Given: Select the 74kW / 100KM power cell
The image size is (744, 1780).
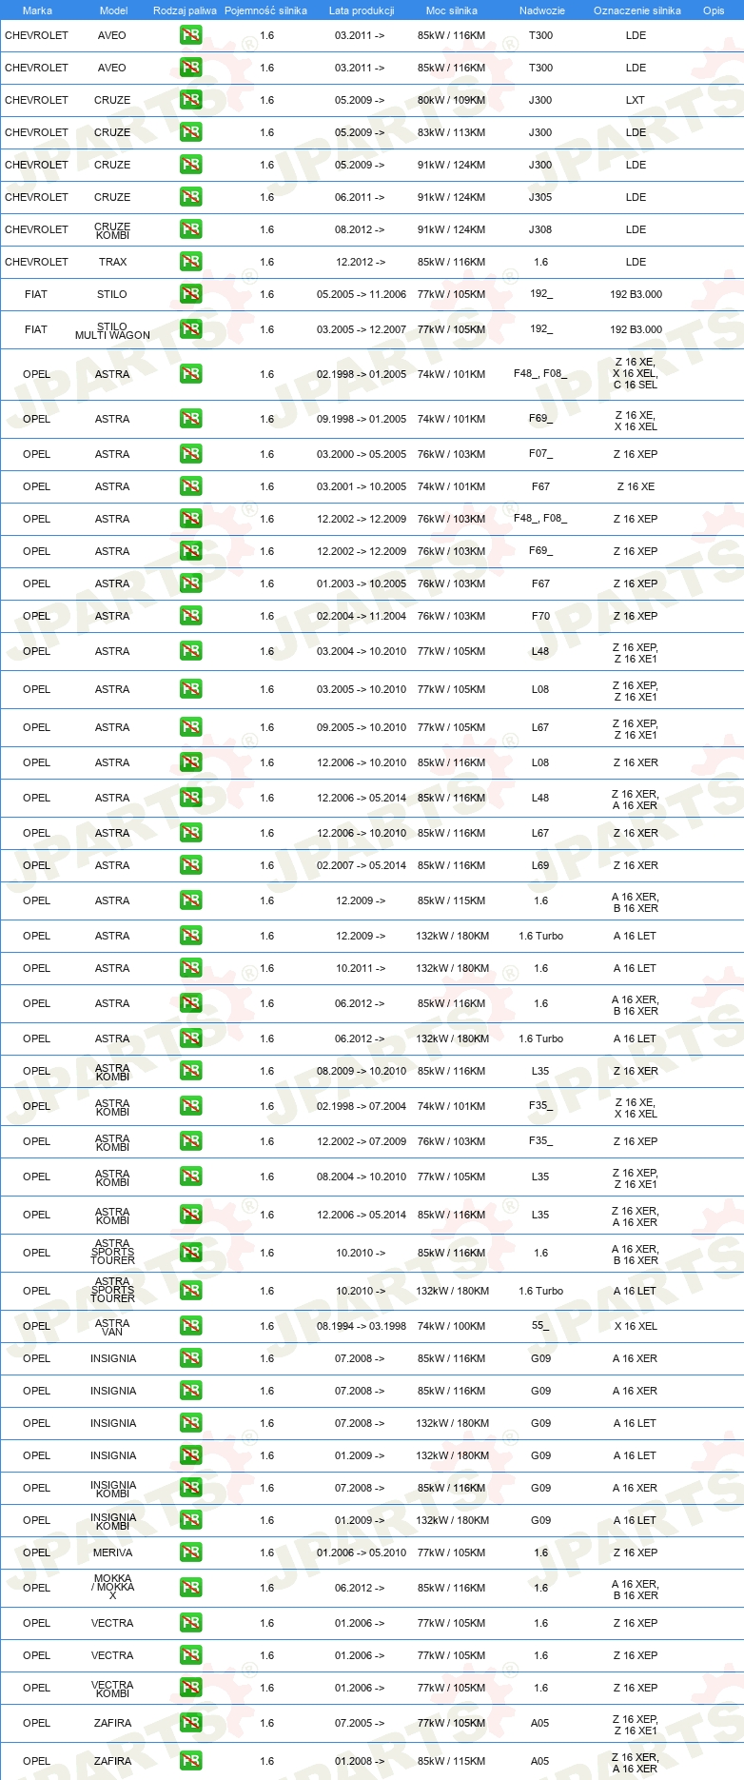Looking at the screenshot, I should [x=451, y=1326].
